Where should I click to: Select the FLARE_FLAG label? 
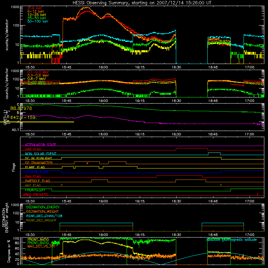click(35, 167)
